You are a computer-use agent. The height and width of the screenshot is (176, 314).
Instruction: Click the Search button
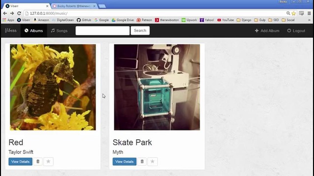coord(140,30)
